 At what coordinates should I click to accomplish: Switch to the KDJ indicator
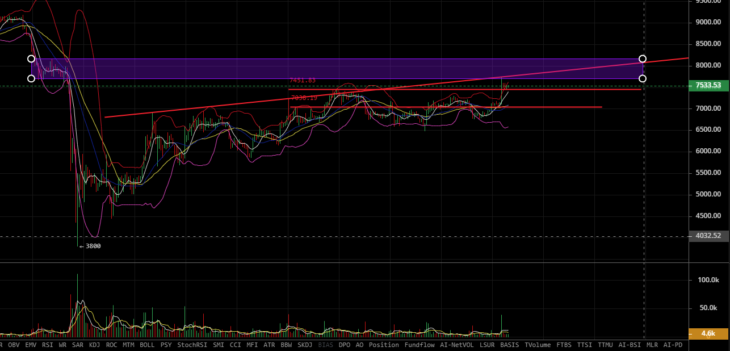[95, 345]
